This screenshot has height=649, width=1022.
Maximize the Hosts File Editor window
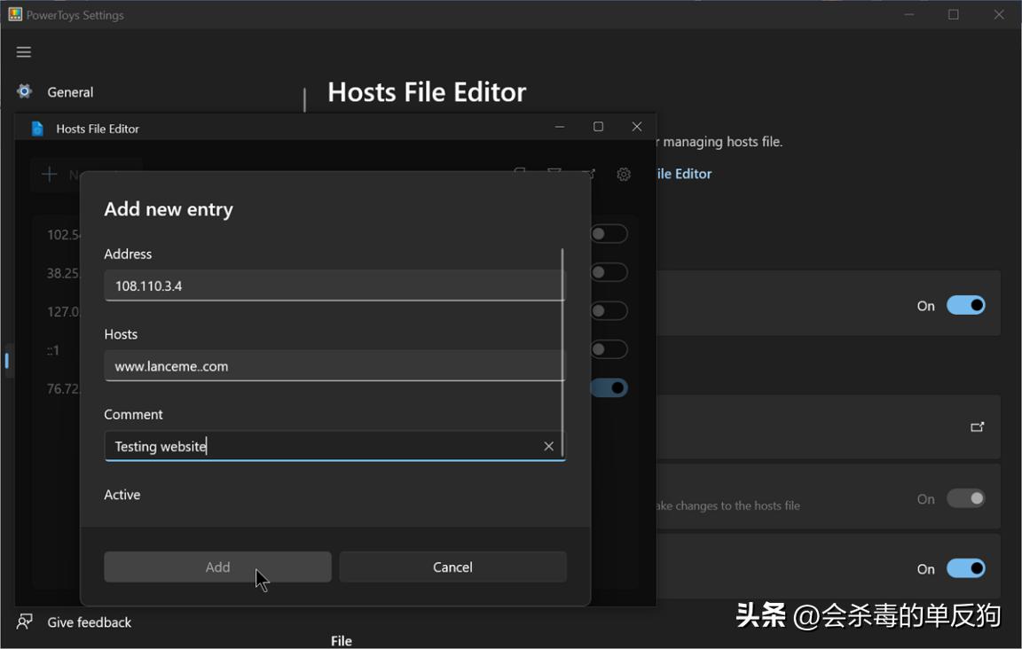[x=598, y=128]
